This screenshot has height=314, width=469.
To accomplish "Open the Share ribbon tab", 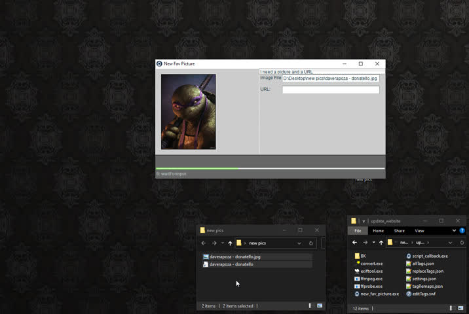I will click(x=399, y=231).
